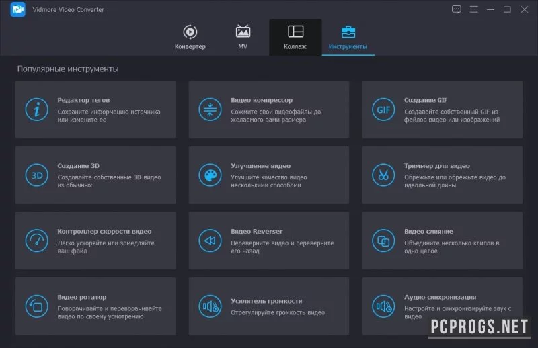Screen dimensions: 538x348
Task: Click the Vidmore app logo icon
Action: coord(17,9)
